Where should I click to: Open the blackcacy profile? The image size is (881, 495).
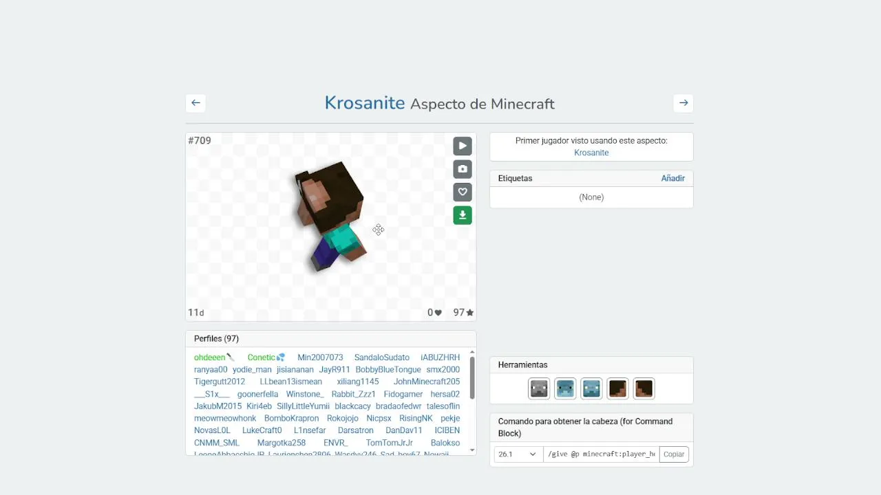353,406
